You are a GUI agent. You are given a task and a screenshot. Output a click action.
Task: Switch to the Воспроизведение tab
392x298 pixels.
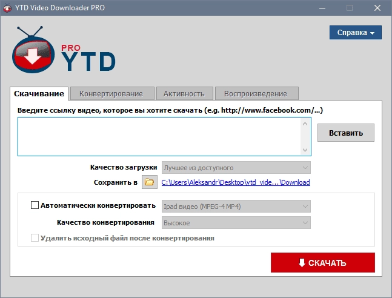tap(256, 93)
